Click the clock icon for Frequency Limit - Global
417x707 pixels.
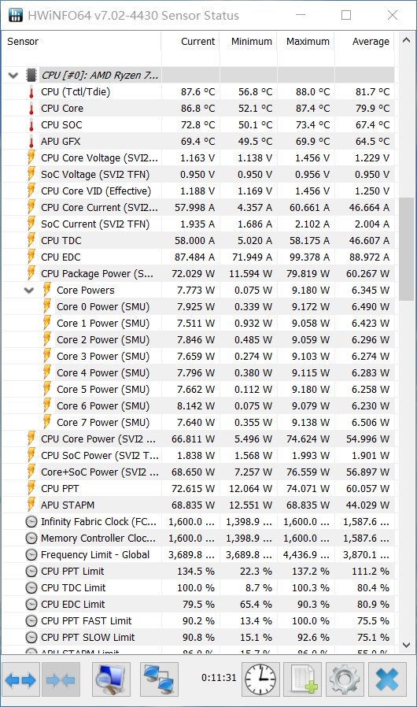point(31,555)
